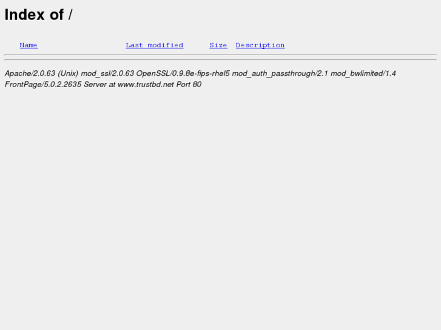Click the slash character in the heading
This screenshot has height=330, width=441.
pyautogui.click(x=70, y=15)
